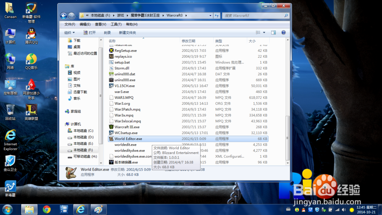The height and width of the screenshot is (215, 382).
Task: Click the Chrome taskbar icon
Action: coord(47,209)
